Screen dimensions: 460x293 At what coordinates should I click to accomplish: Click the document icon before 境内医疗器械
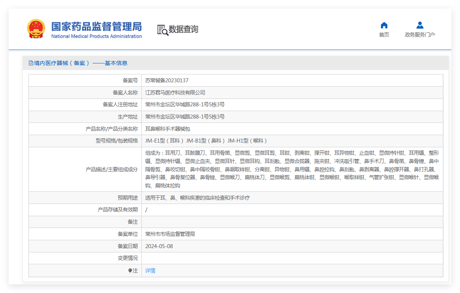pyautogui.click(x=31, y=63)
